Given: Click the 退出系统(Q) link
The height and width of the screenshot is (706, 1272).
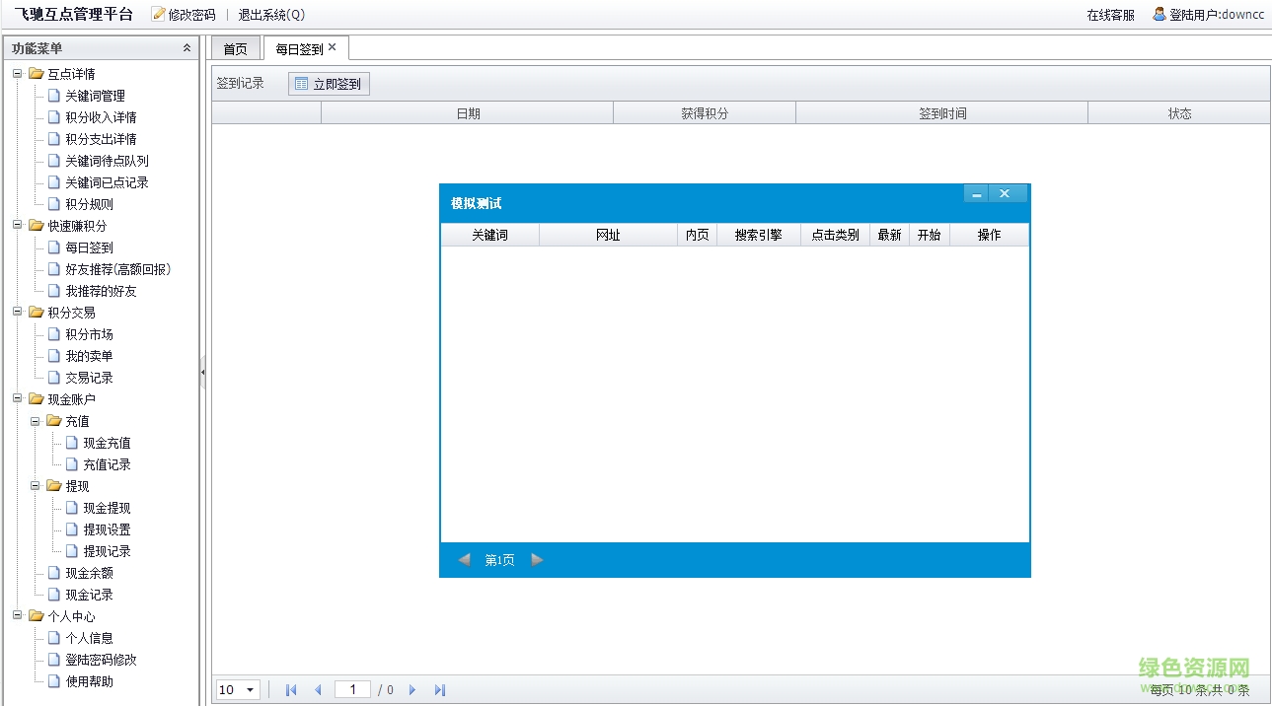Looking at the screenshot, I should pos(271,15).
